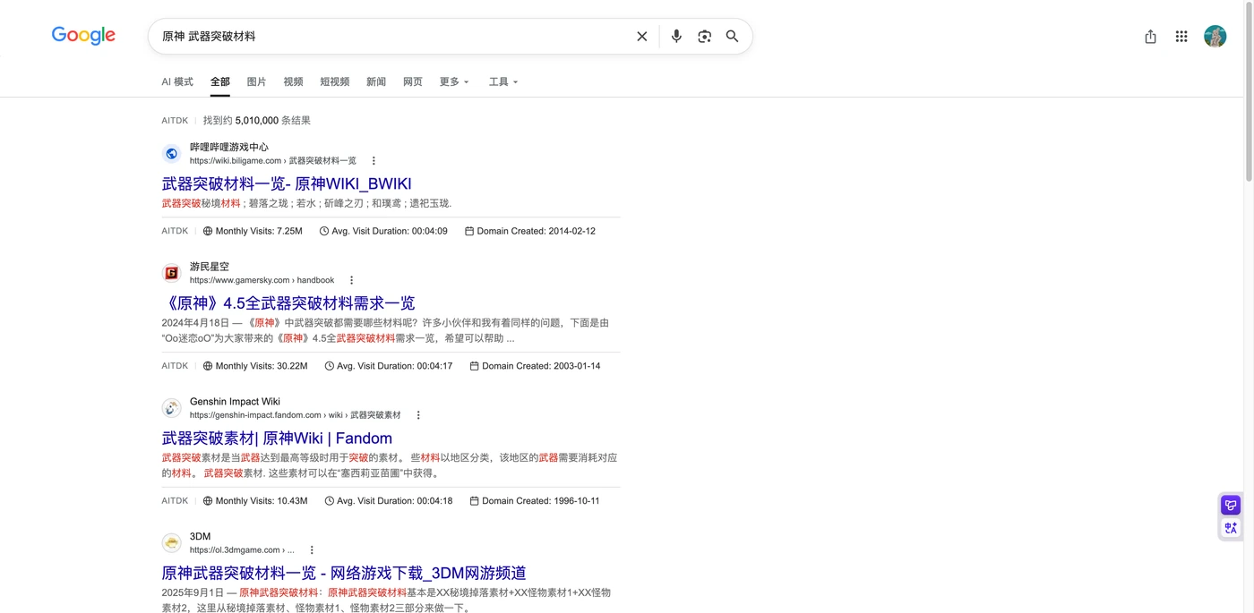This screenshot has height=613, width=1254.
Task: Click globe icon beside Monthly Visits: 7.25M
Action: (x=208, y=231)
